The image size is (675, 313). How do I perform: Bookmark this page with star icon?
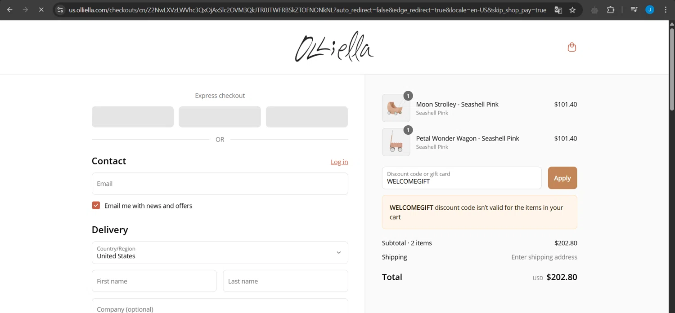pyautogui.click(x=572, y=9)
